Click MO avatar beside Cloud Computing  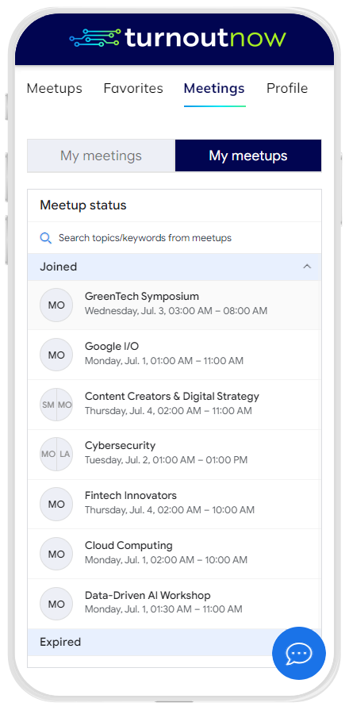[56, 555]
